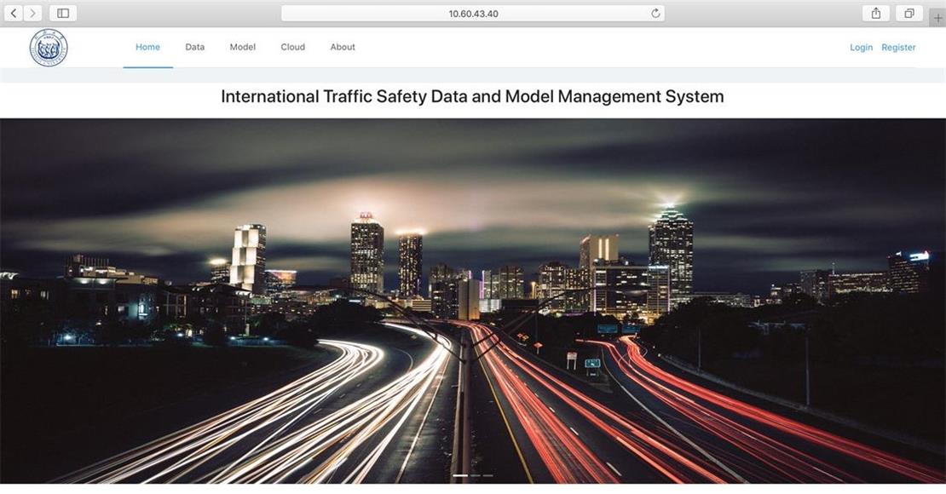The width and height of the screenshot is (946, 494).
Task: Select the first active carousel indicator
Action: point(460,475)
